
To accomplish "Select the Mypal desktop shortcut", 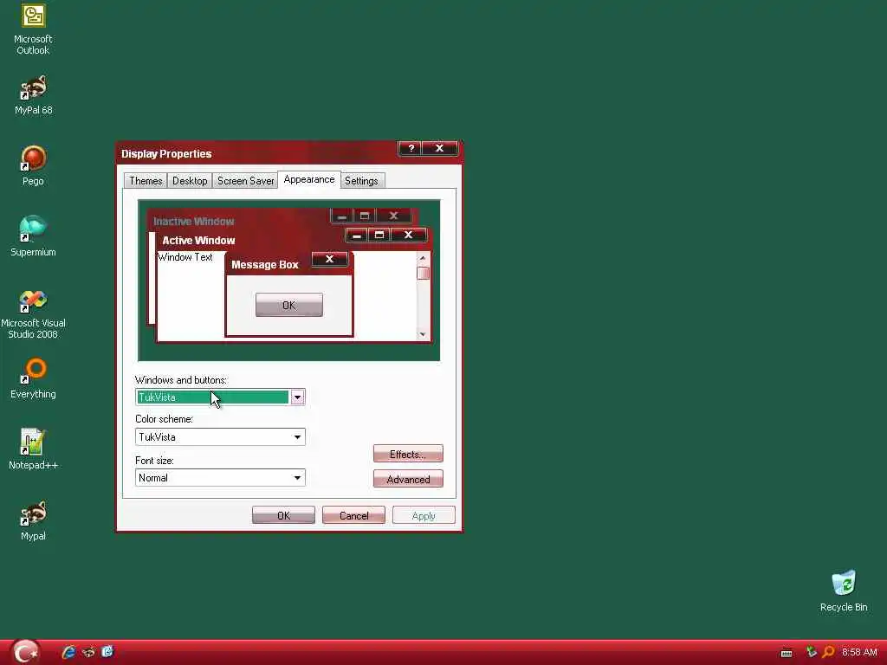I will (x=33, y=520).
